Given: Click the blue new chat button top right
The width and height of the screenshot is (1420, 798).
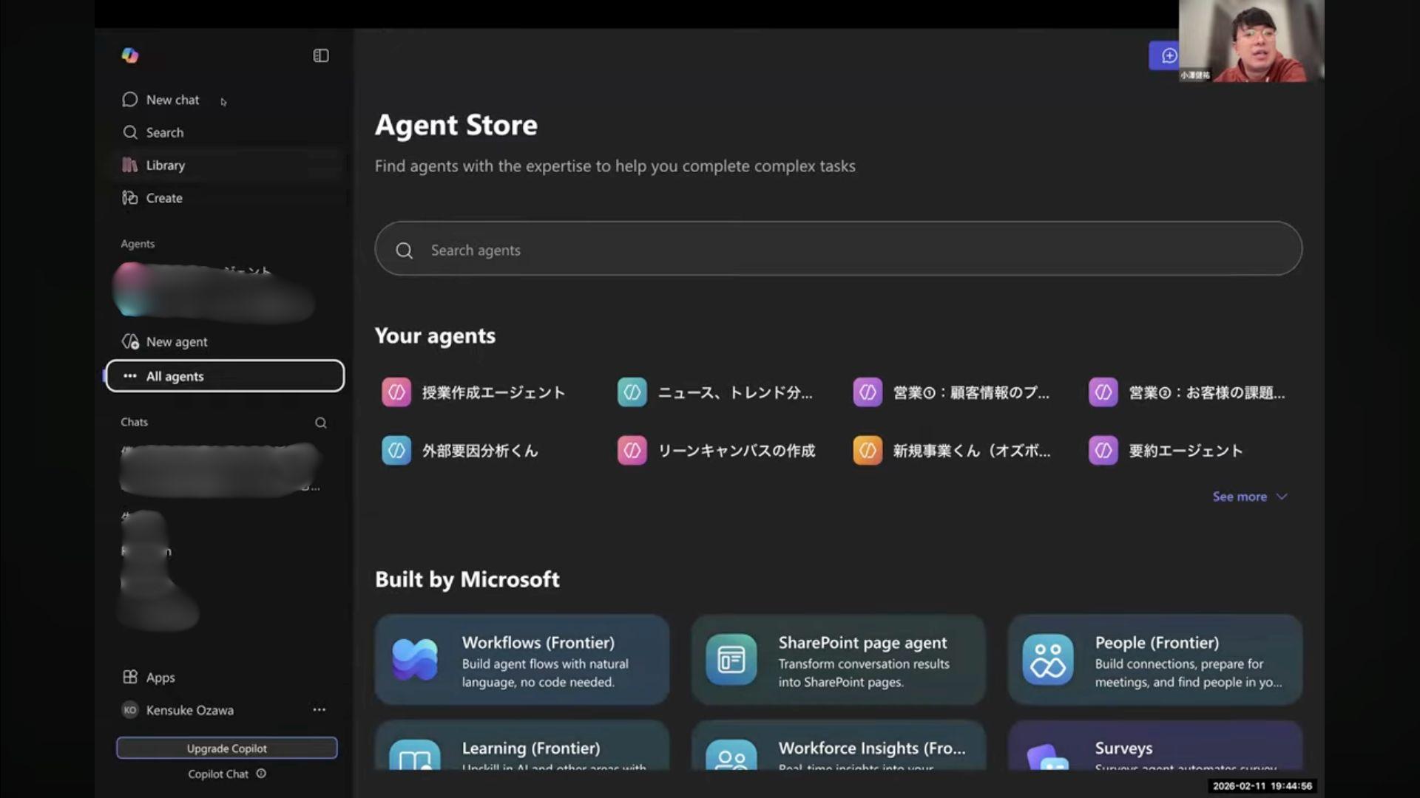Looking at the screenshot, I should pos(1167,56).
